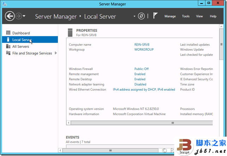Click the Operating system version label
The height and width of the screenshot is (156, 227).
tap(86, 109)
